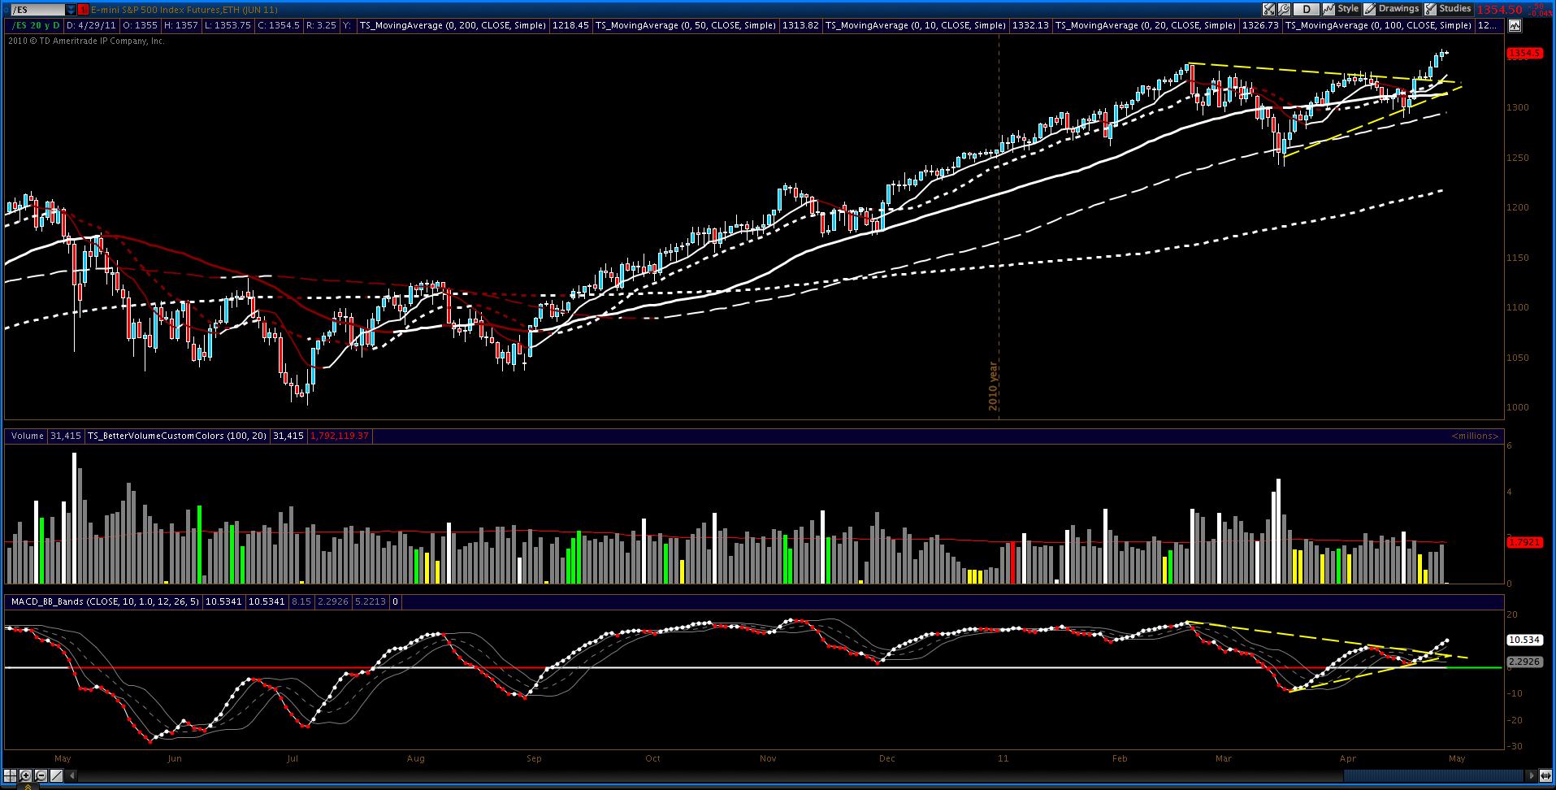Viewport: 1556px width, 790px height.
Task: Click the crosshair grid icon at bottom left
Action: click(x=11, y=775)
